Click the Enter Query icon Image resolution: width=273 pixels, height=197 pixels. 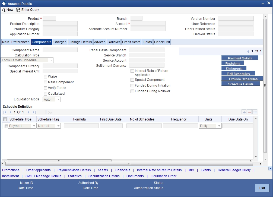click(x=18, y=10)
